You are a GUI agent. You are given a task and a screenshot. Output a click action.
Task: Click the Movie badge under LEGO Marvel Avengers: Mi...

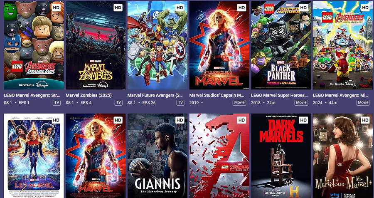pos(363,103)
